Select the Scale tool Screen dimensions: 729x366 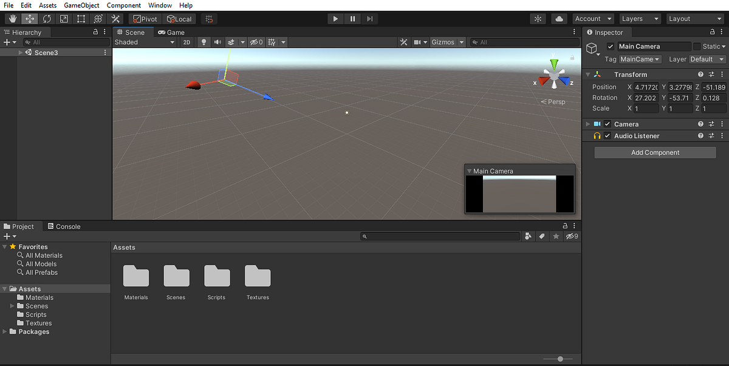coord(63,19)
